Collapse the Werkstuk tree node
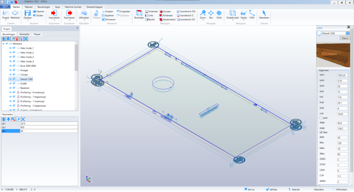This screenshot has height=192, width=354. (x=3, y=44)
